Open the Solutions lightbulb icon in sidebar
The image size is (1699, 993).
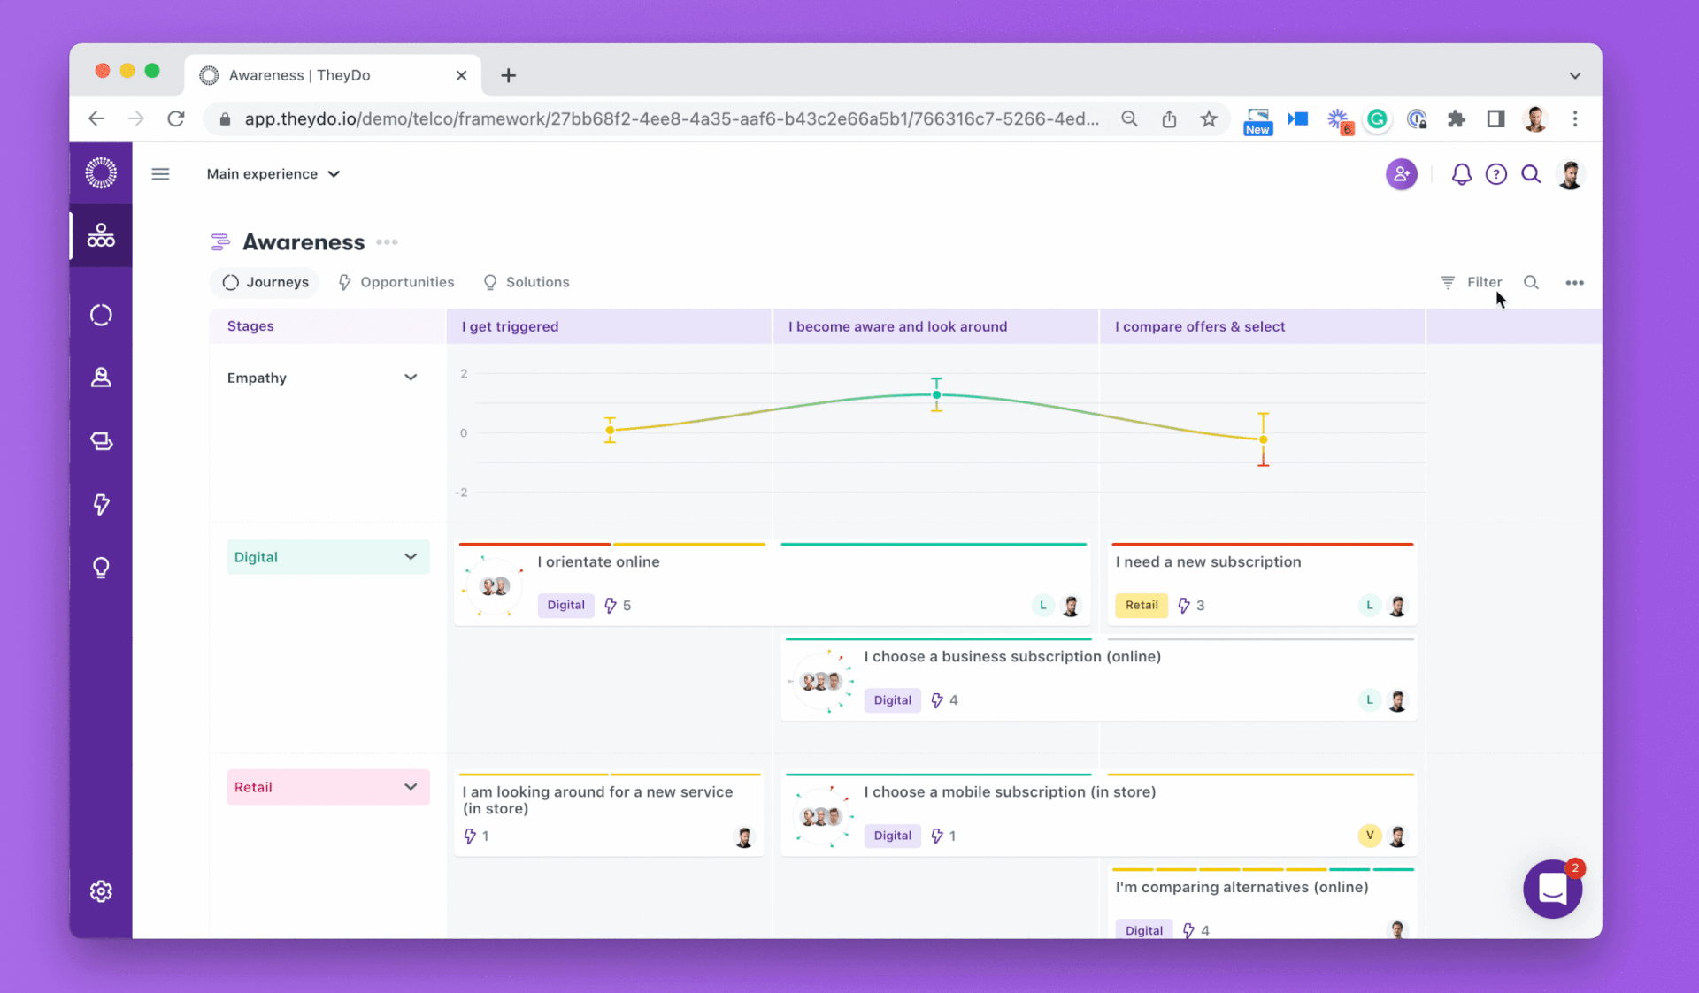click(101, 568)
